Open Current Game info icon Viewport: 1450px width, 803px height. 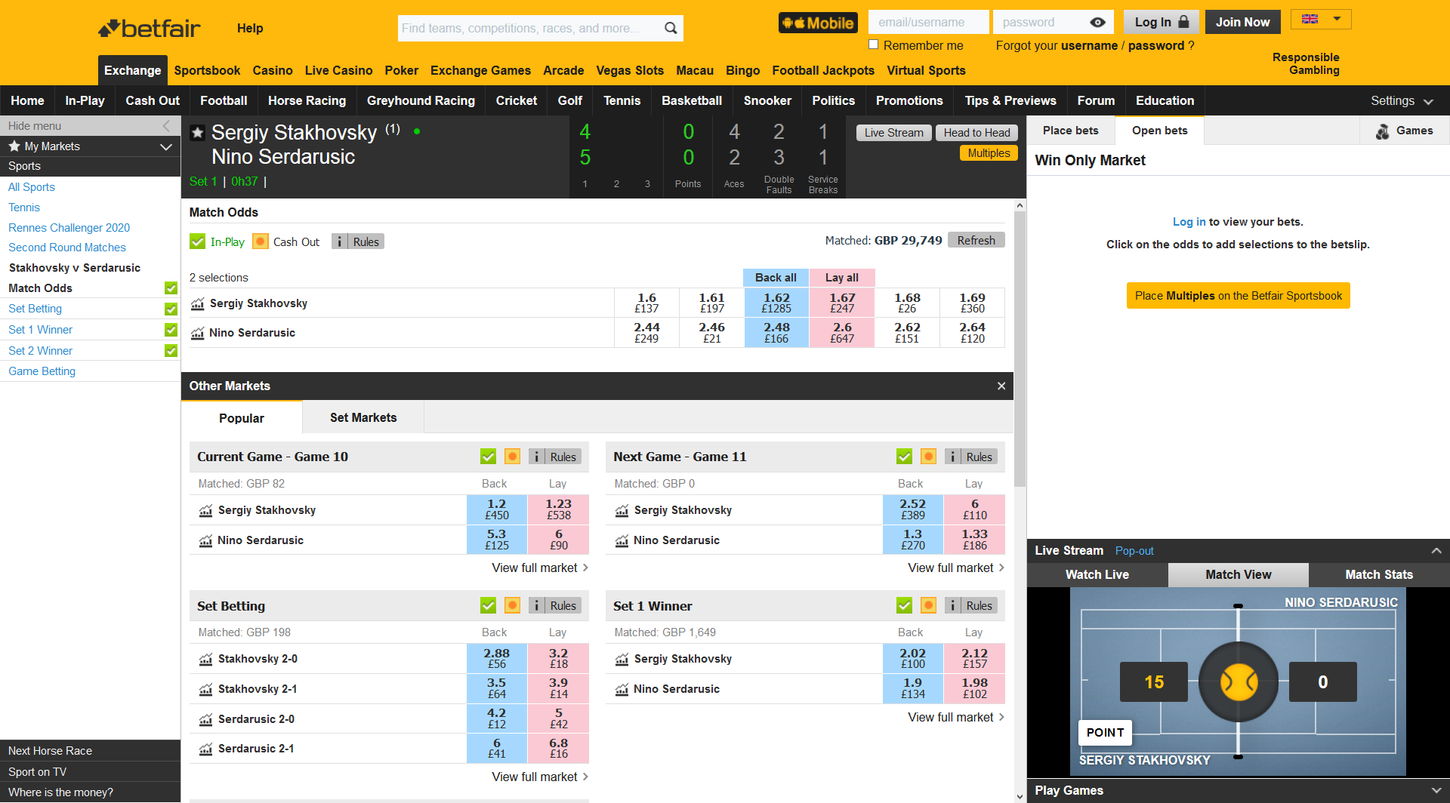tap(536, 457)
